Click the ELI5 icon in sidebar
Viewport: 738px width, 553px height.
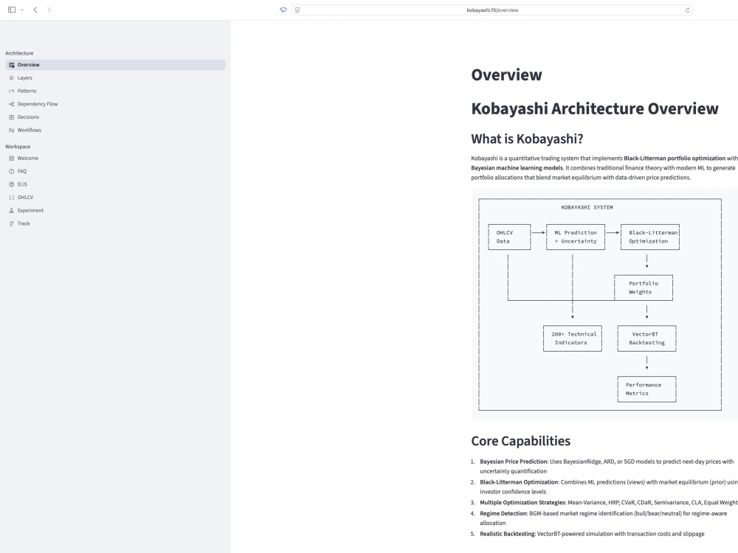pos(12,184)
